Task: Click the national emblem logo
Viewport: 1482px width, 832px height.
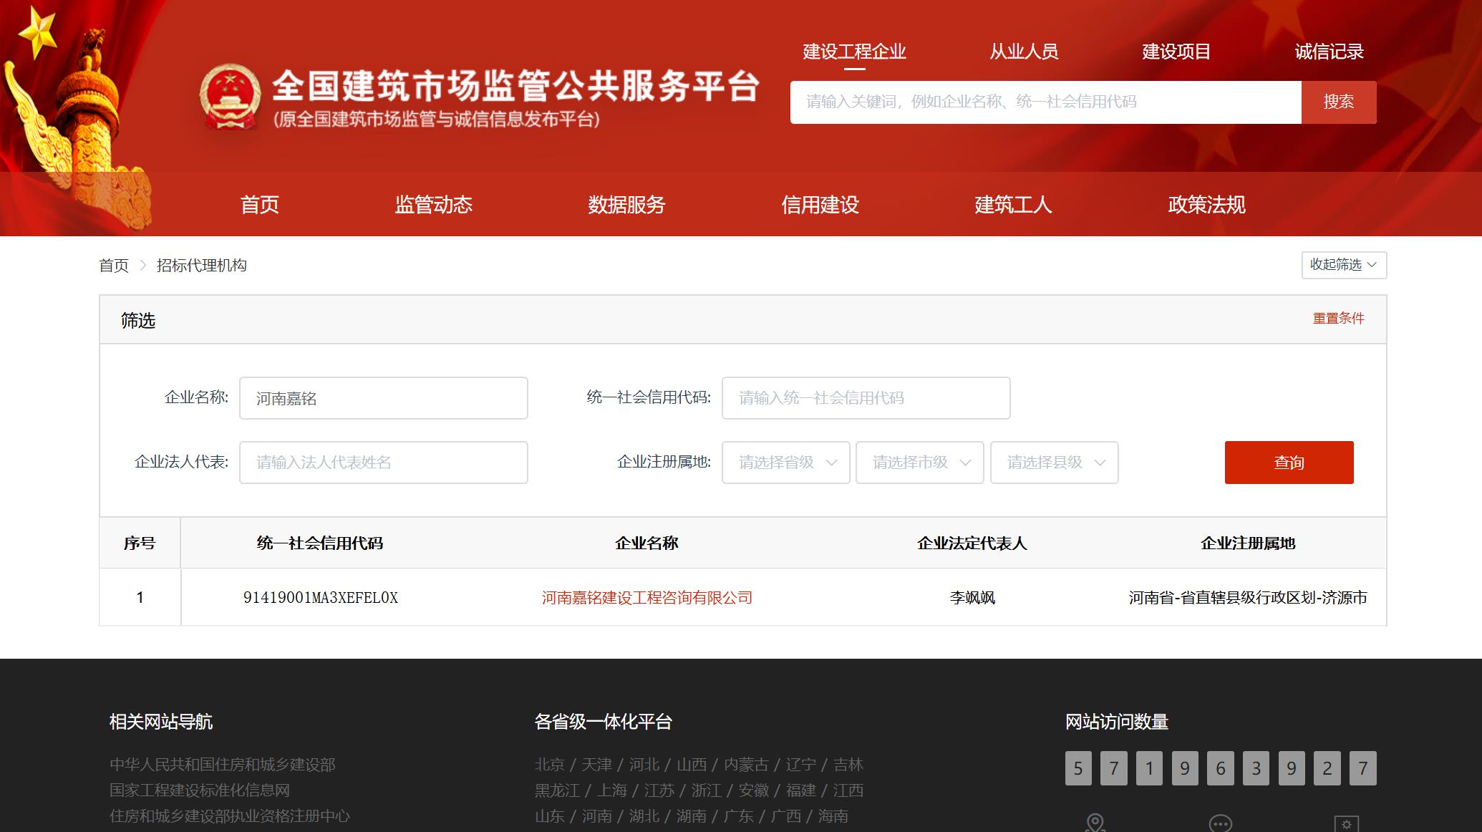Action: pyautogui.click(x=229, y=97)
